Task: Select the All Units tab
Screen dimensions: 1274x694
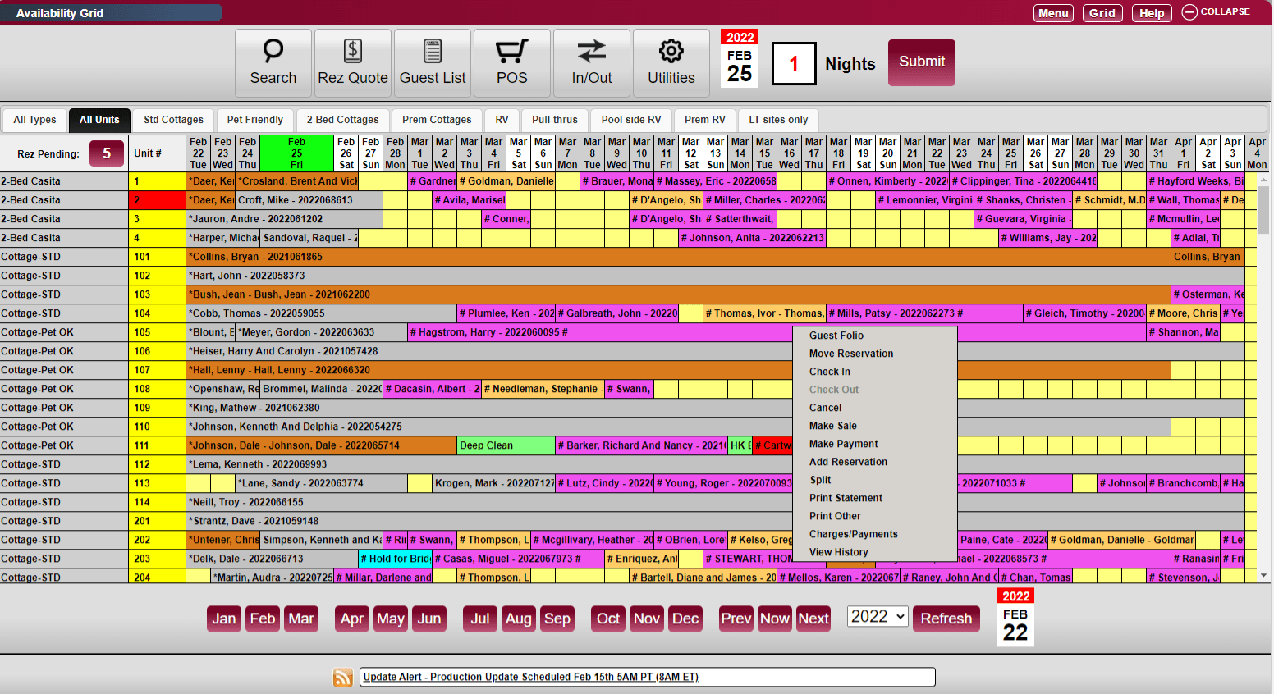Action: pyautogui.click(x=99, y=120)
